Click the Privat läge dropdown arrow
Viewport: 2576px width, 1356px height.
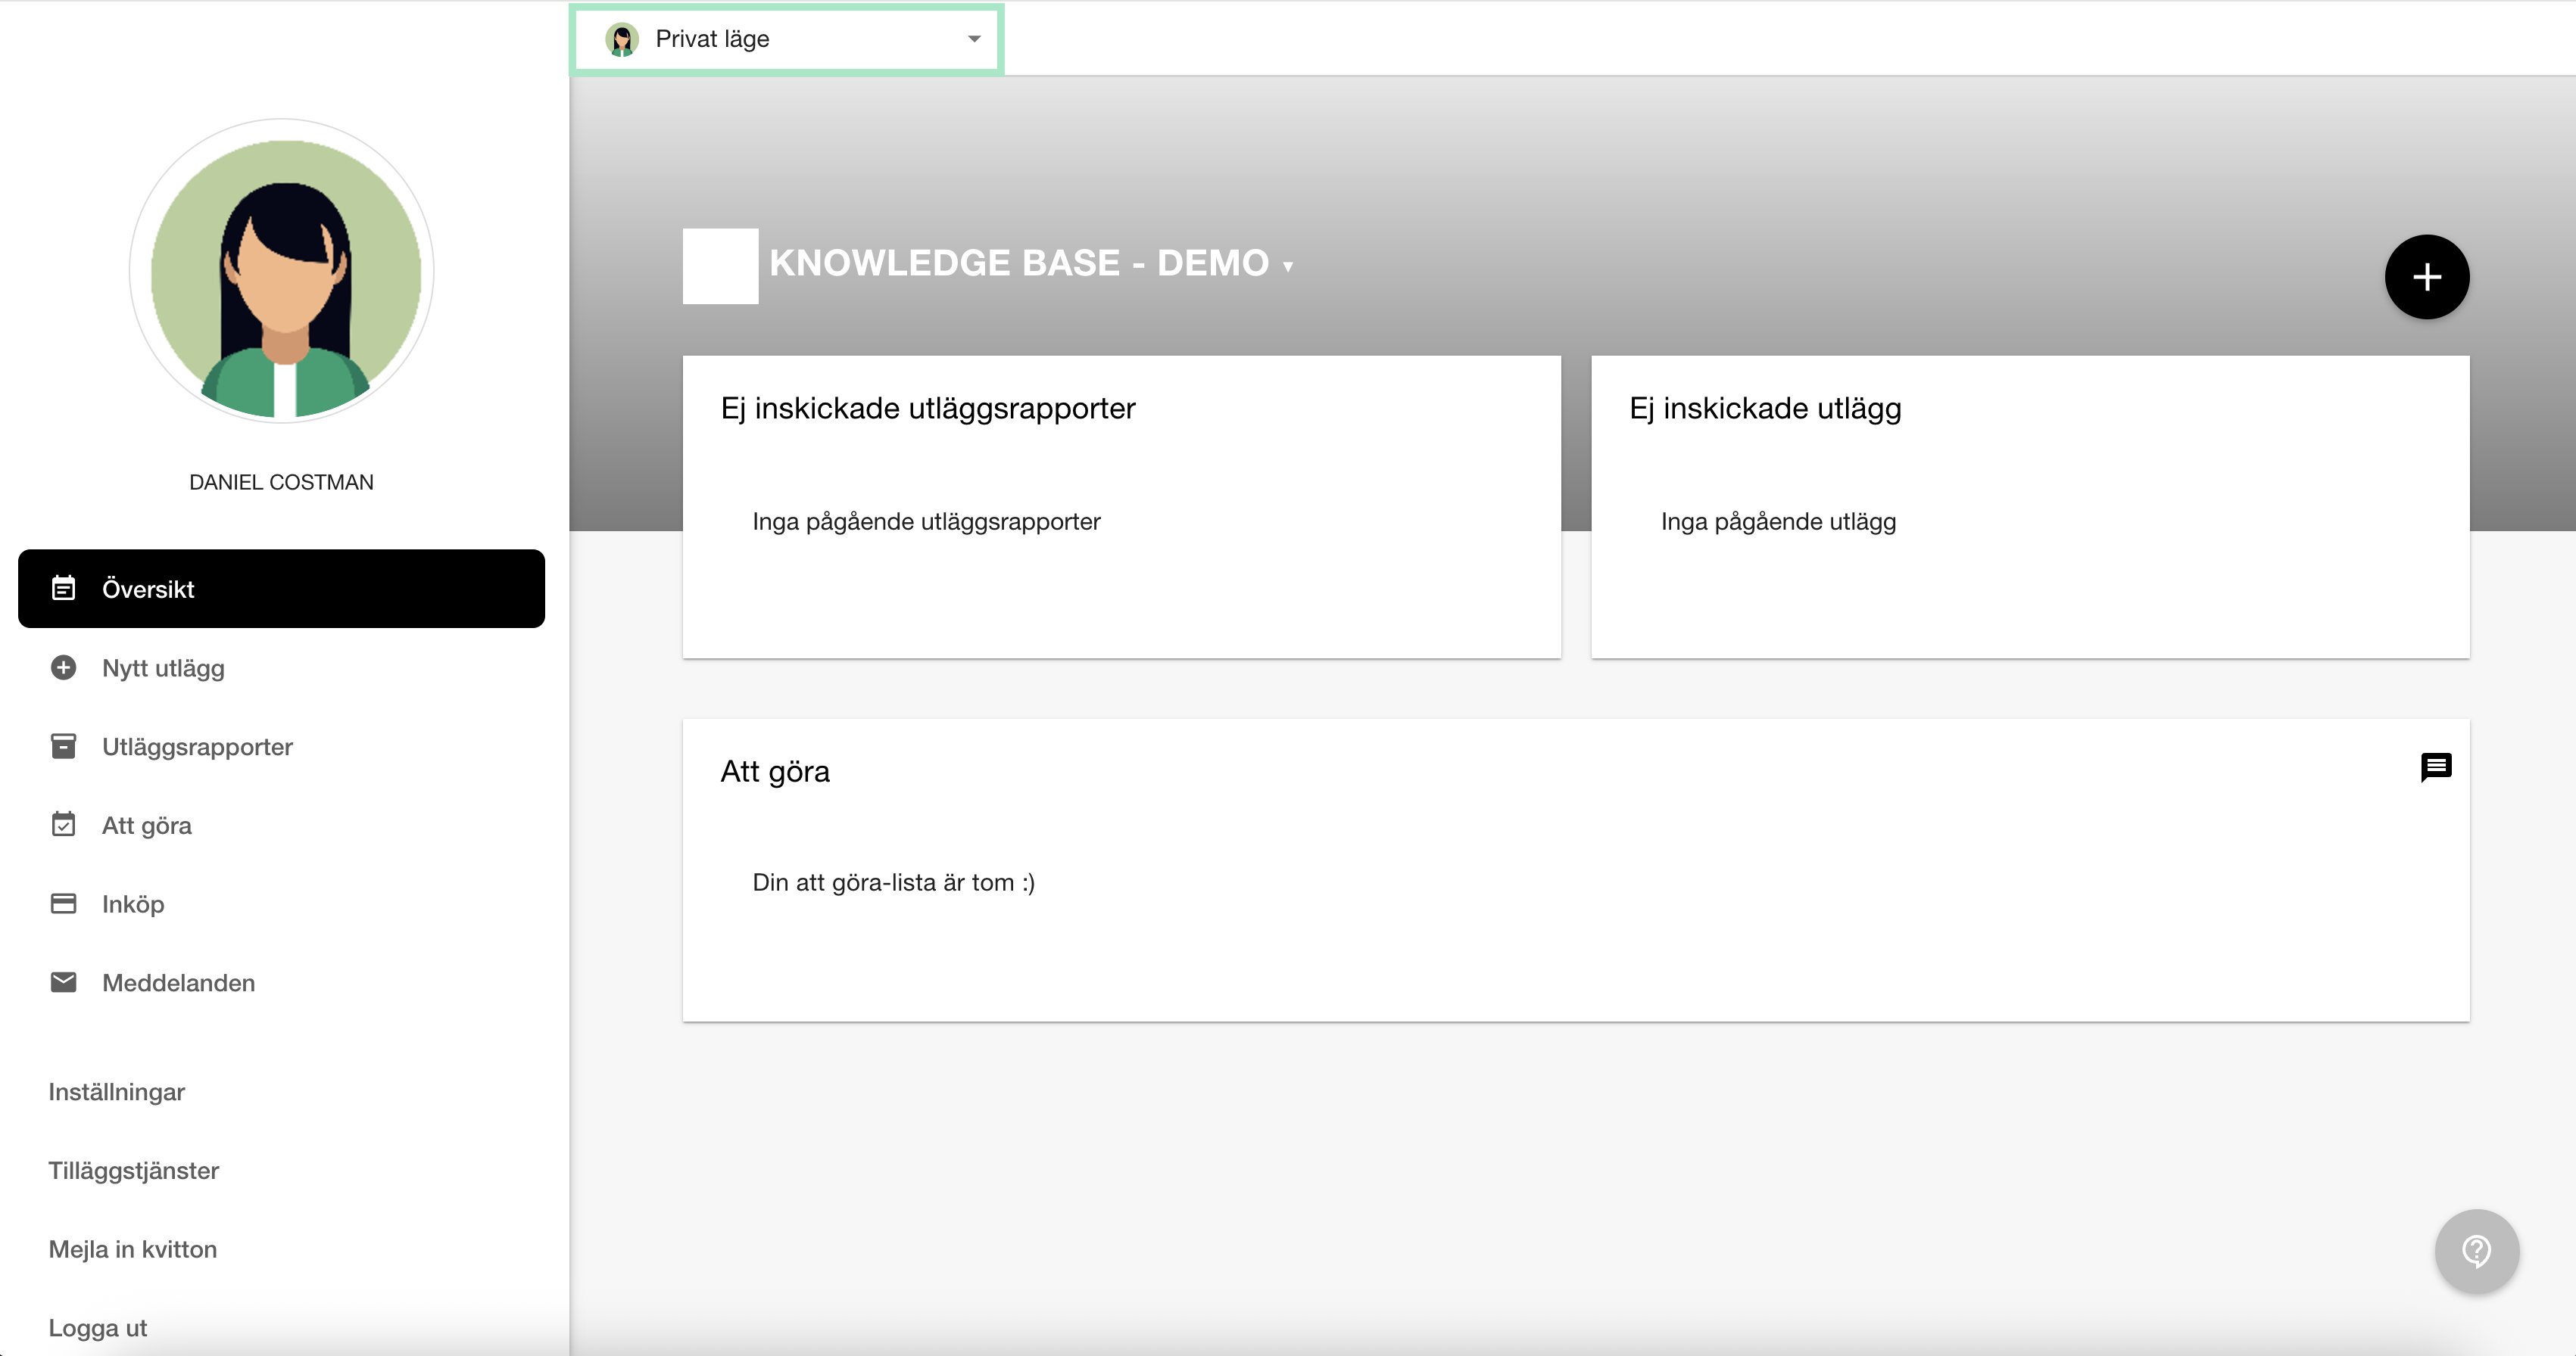(974, 39)
